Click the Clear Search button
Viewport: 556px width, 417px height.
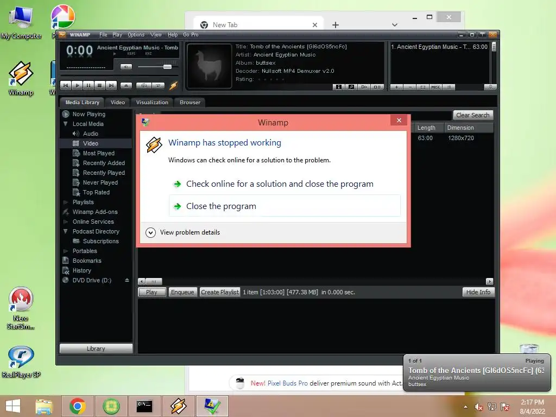pos(473,115)
